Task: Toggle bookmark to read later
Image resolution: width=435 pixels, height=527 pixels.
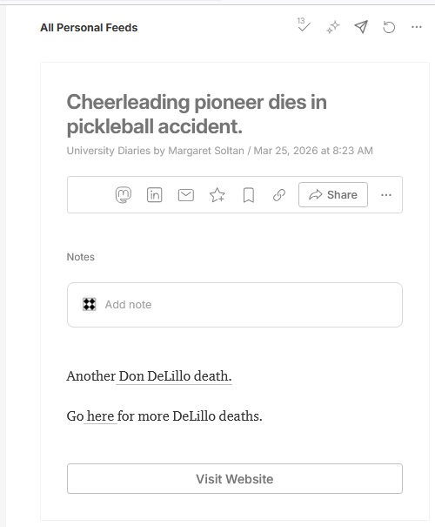Action: tap(248, 195)
